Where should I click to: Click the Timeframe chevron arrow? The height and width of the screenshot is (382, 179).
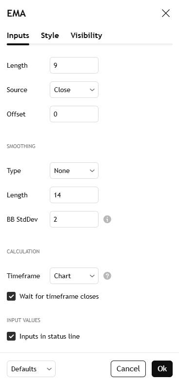tap(92, 276)
